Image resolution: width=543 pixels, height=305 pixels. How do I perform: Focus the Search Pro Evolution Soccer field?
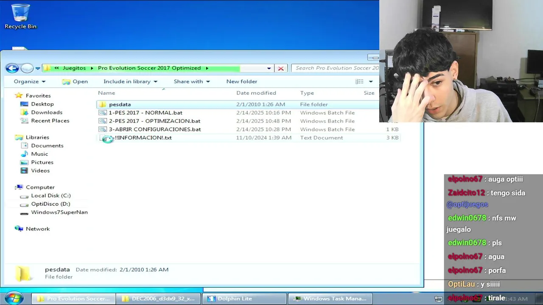335,68
